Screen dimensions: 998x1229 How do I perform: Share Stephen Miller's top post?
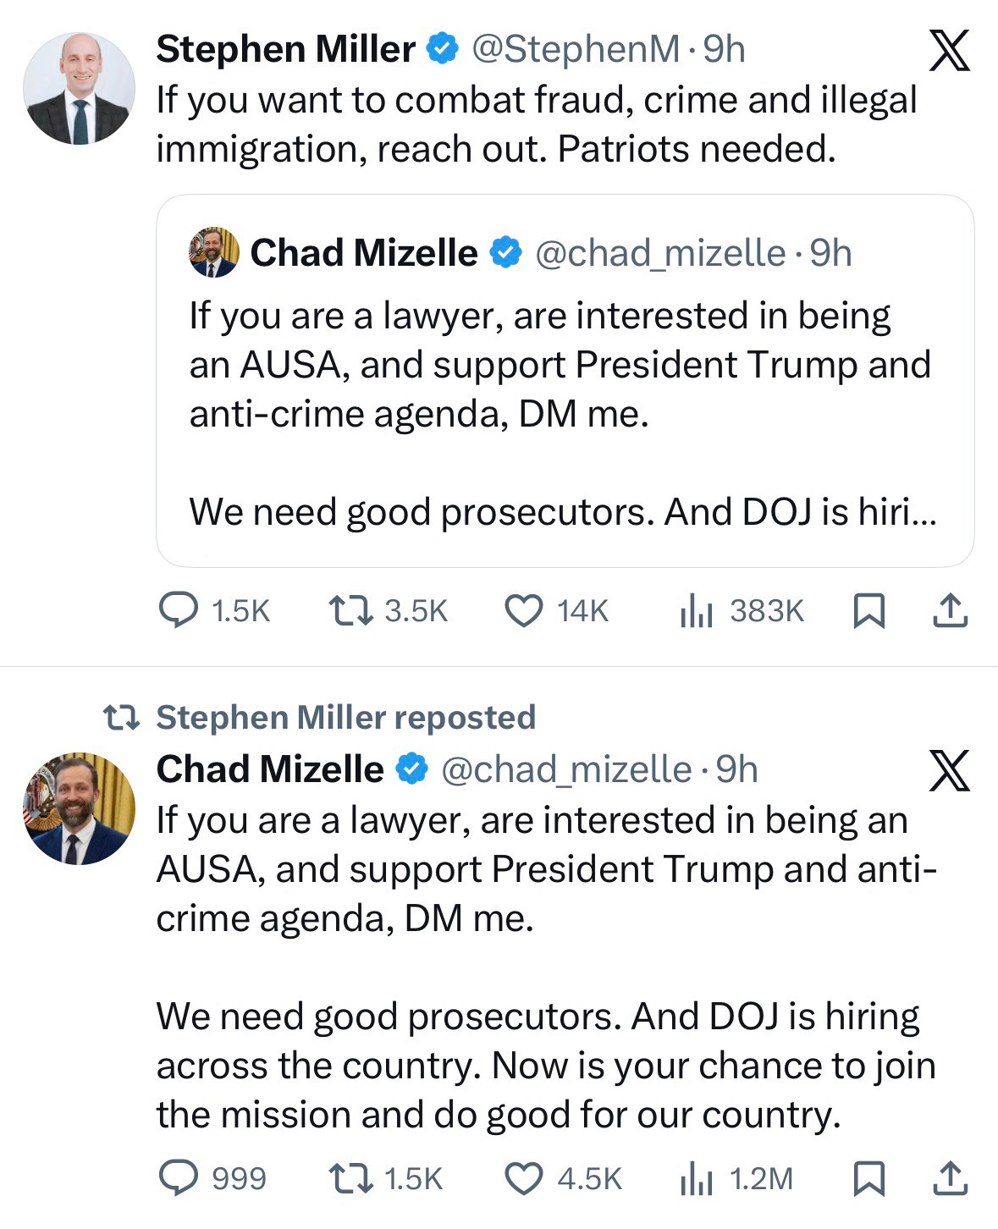click(950, 610)
